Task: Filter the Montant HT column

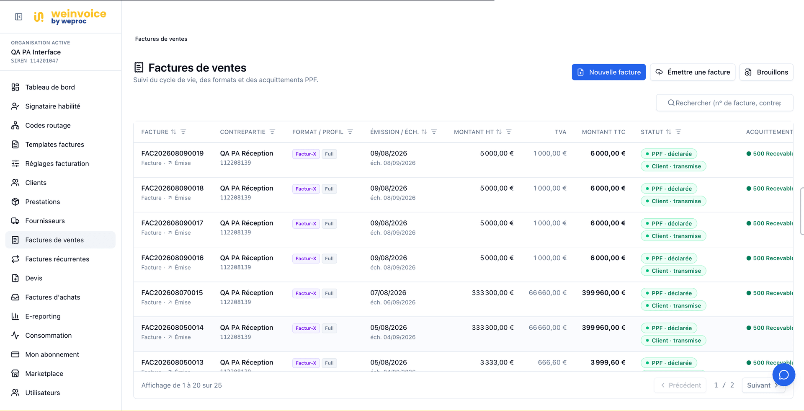Action: [509, 132]
